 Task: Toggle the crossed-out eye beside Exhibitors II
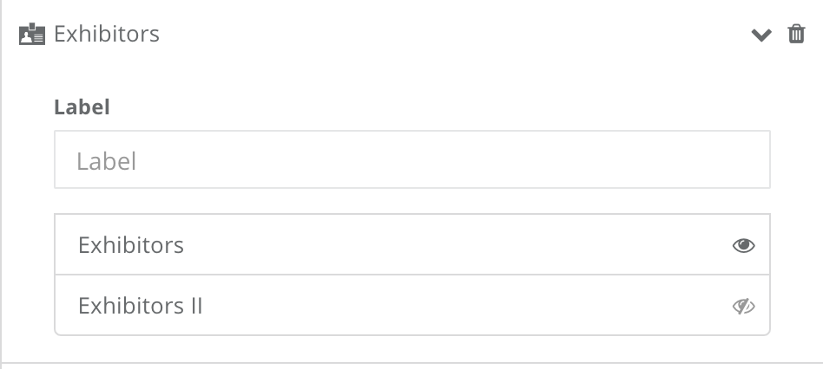(744, 306)
